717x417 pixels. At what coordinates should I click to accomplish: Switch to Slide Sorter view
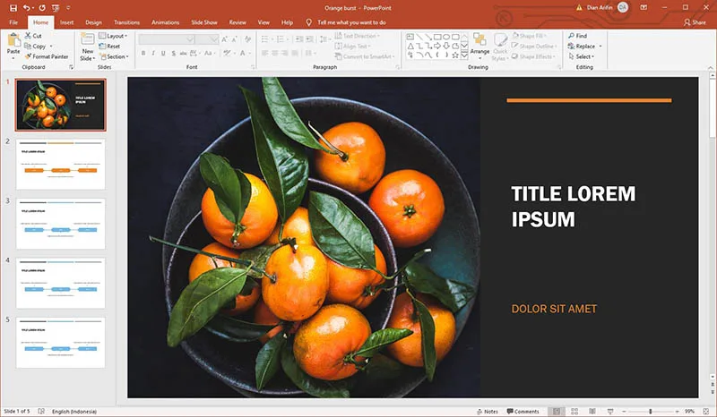[574, 412]
